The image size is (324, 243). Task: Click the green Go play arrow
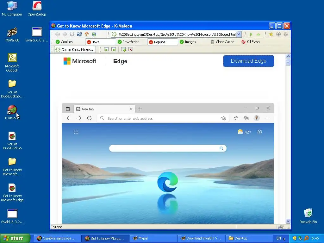(251, 34)
